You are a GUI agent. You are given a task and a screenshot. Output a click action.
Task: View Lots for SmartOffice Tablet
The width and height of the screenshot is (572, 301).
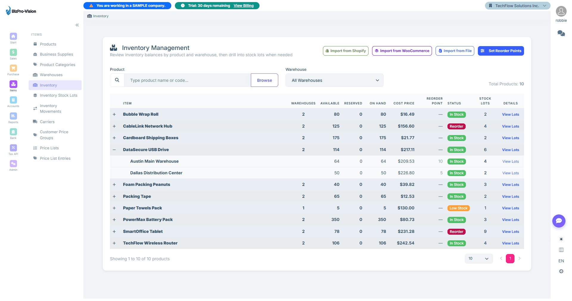(x=510, y=232)
